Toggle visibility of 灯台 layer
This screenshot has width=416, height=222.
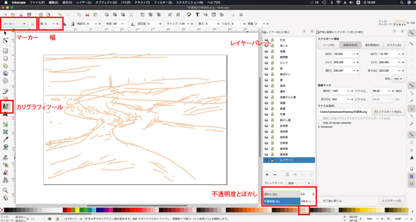click(x=266, y=40)
